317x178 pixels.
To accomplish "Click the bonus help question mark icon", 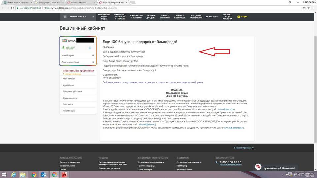I will tap(90, 48).
